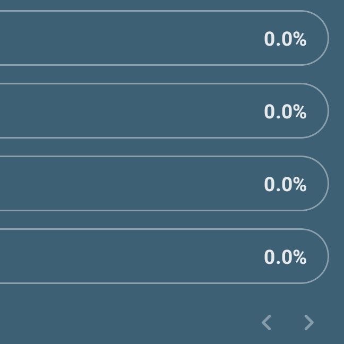Go to next page with right chevron
Screen dimensions: 344x344
click(309, 323)
